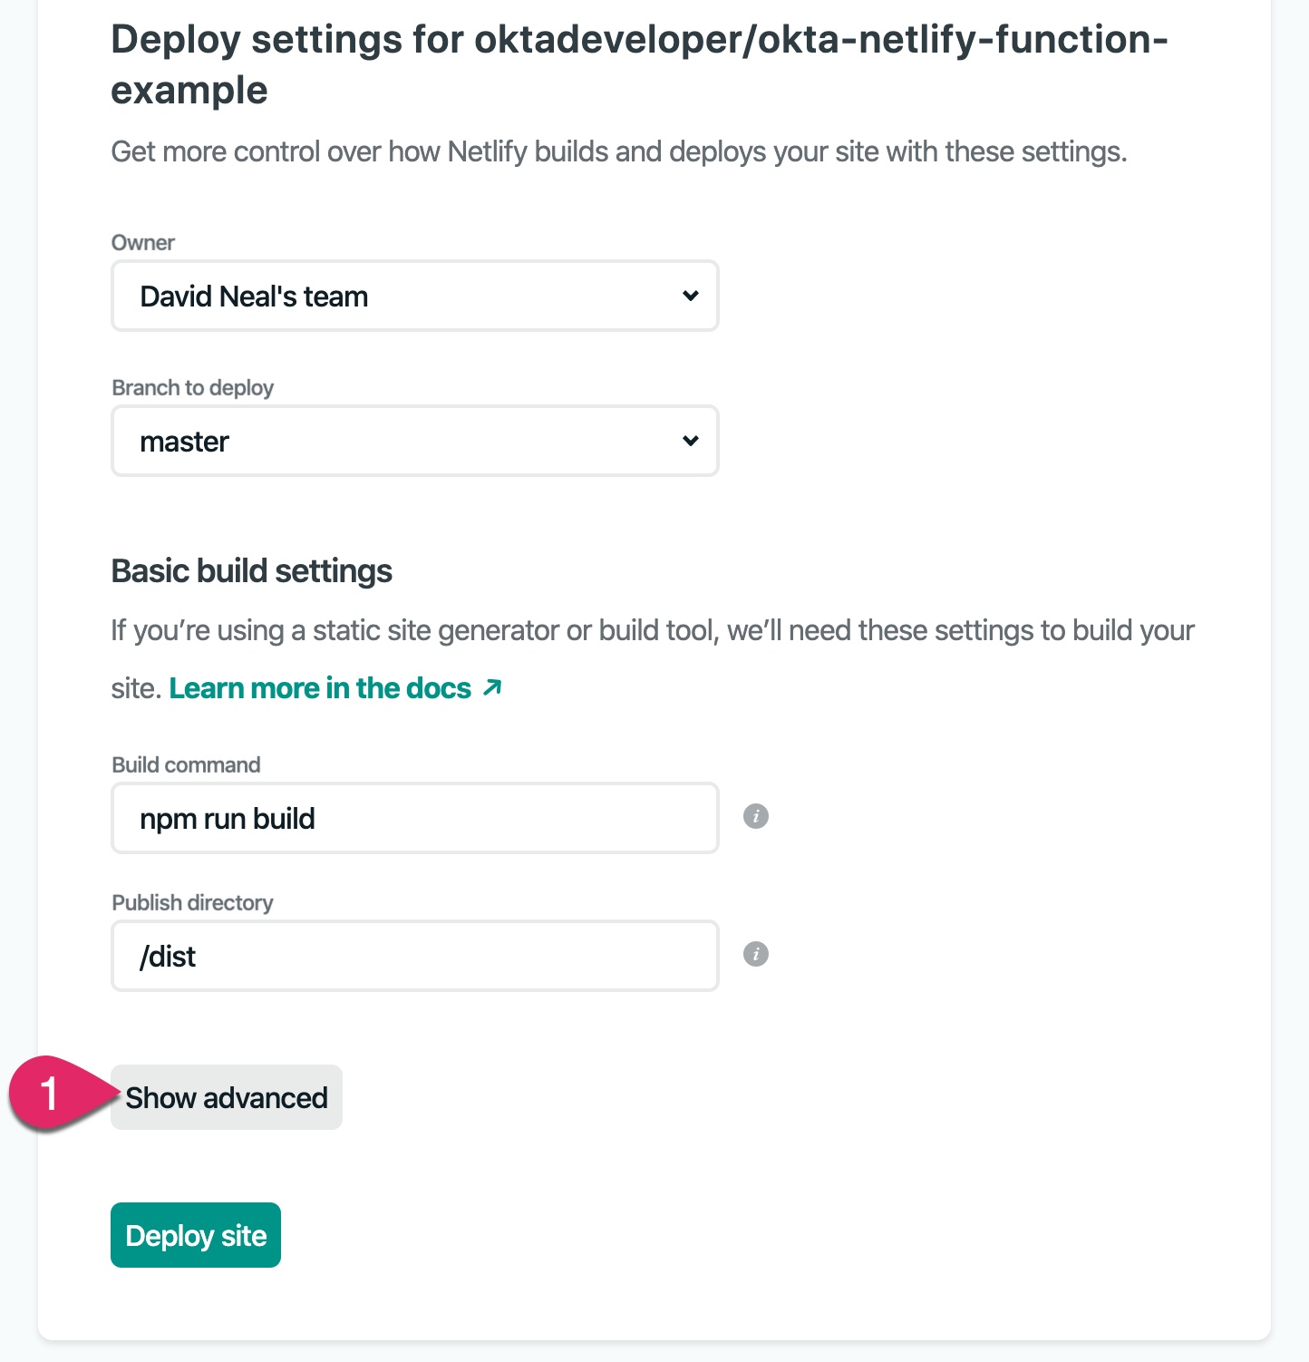Image resolution: width=1309 pixels, height=1362 pixels.
Task: Focus the Publish directory field containing /dist
Action: coord(414,956)
